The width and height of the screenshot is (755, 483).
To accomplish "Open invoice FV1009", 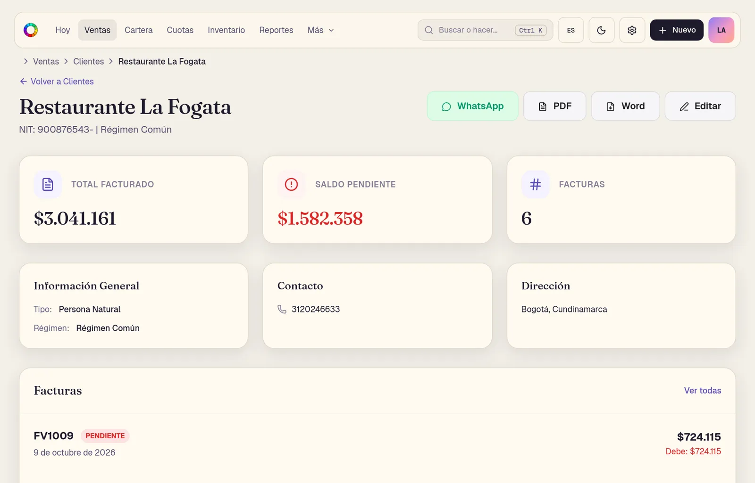I will pyautogui.click(x=53, y=436).
